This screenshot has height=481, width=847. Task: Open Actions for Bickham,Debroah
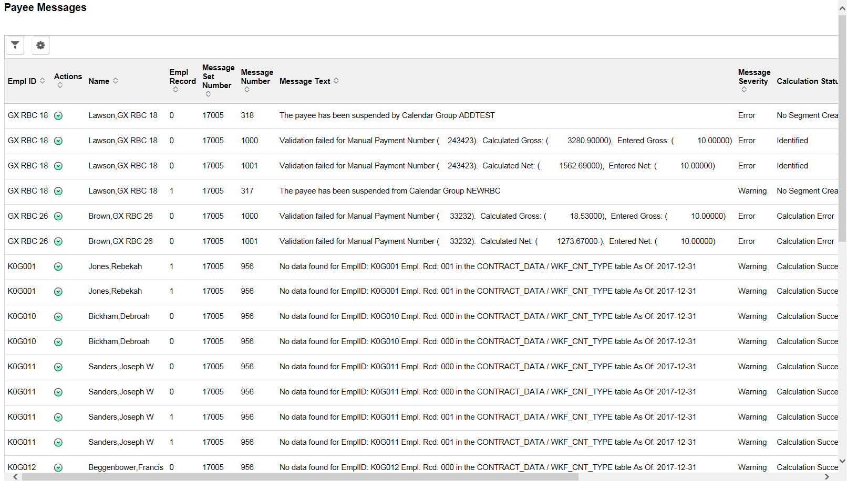58,316
